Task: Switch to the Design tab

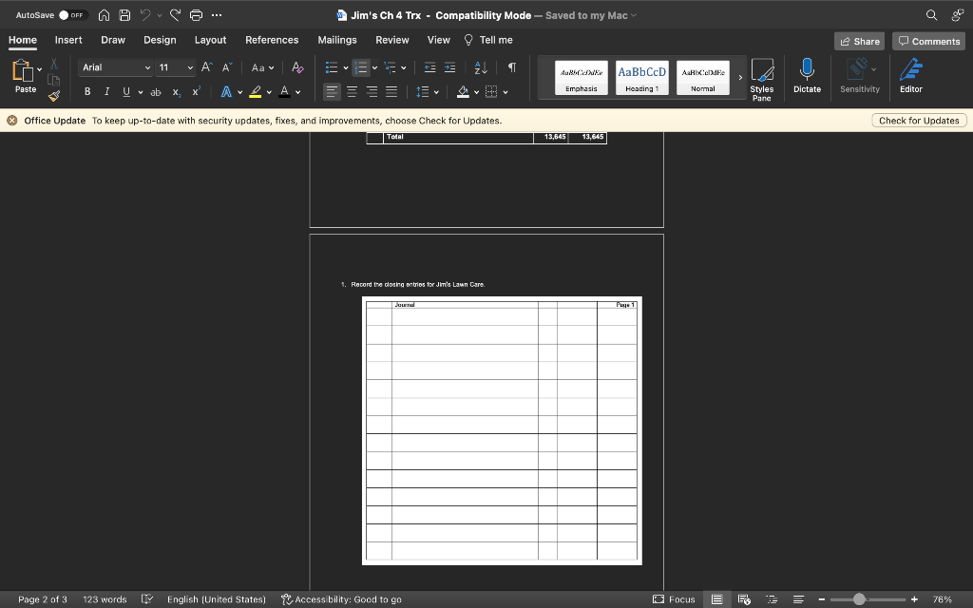Action: (x=160, y=40)
